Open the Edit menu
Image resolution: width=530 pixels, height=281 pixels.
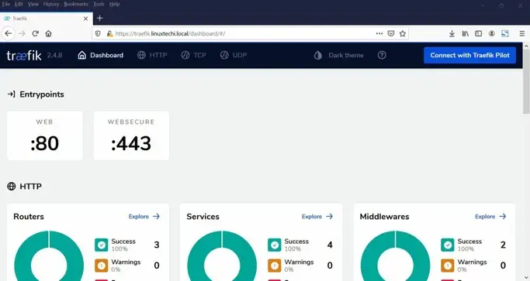click(19, 4)
